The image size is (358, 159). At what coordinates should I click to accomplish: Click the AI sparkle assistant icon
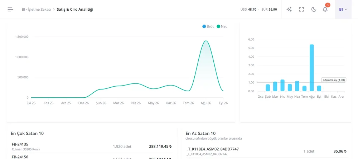(x=289, y=9)
